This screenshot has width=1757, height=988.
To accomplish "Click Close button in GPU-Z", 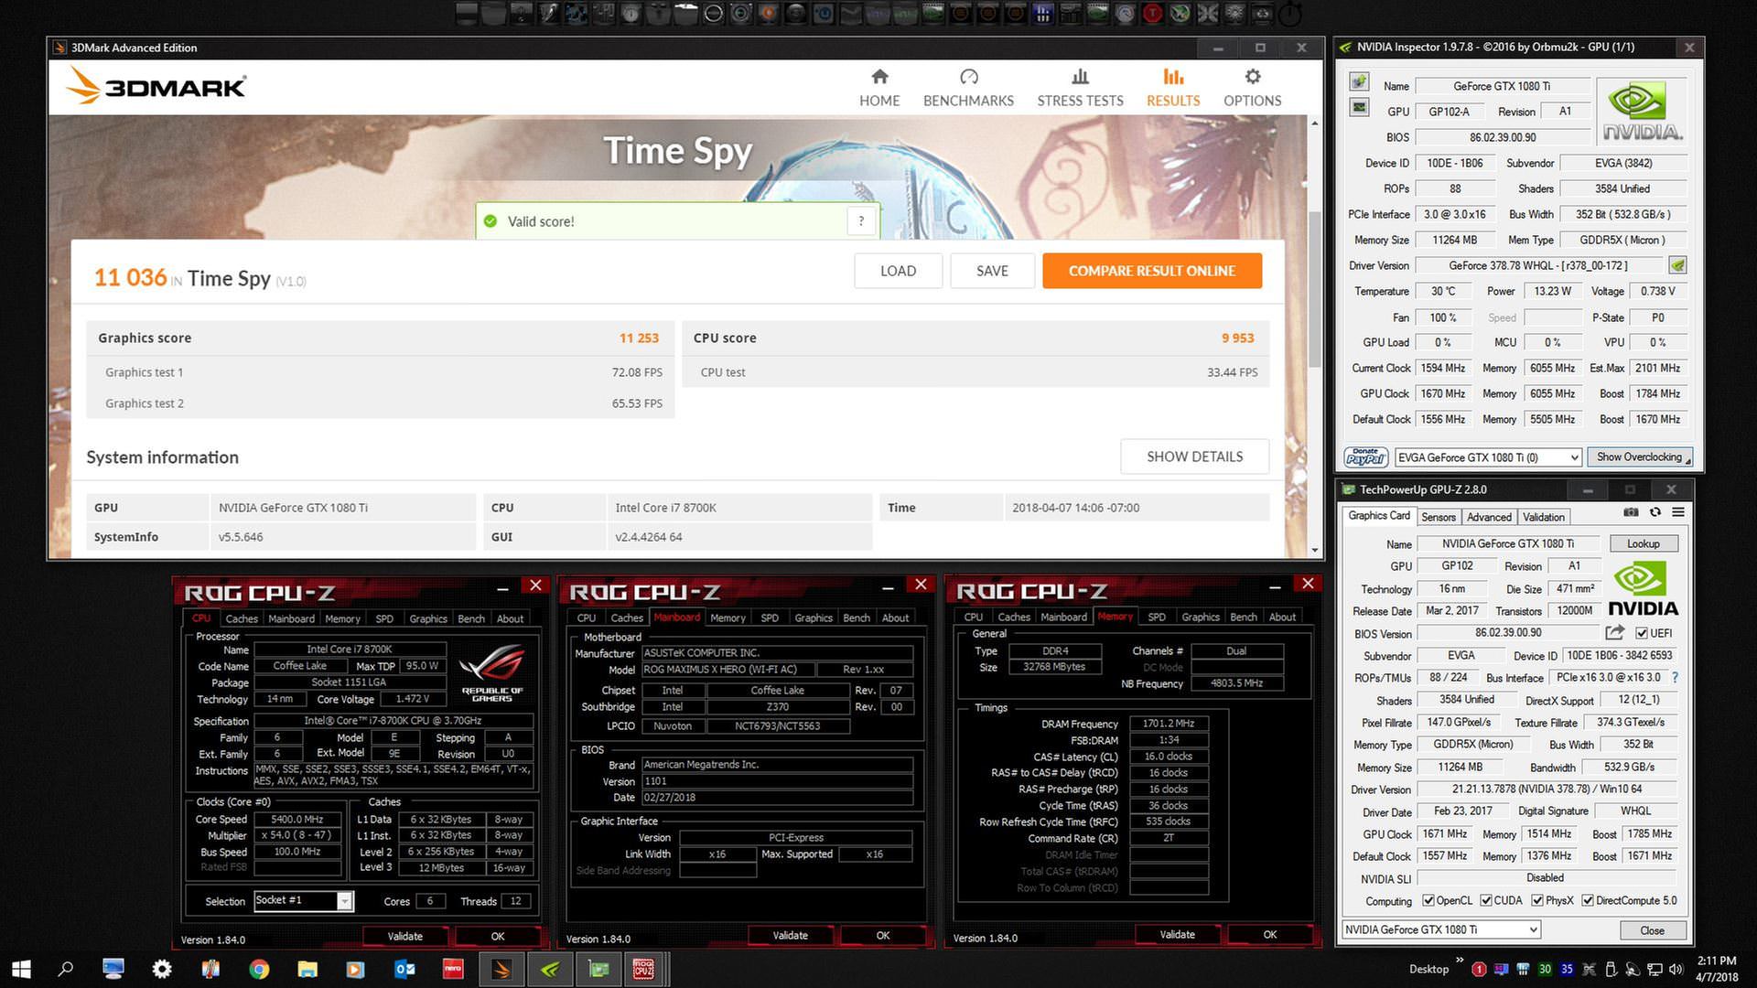I will pos(1652,930).
